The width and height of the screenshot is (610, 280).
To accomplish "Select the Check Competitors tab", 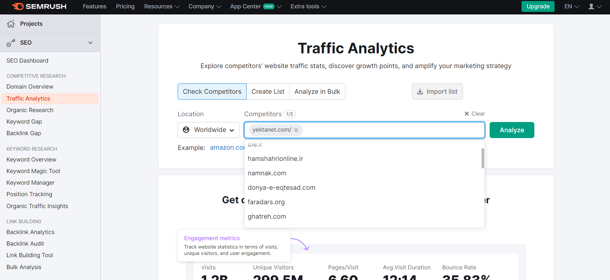I will [x=212, y=92].
